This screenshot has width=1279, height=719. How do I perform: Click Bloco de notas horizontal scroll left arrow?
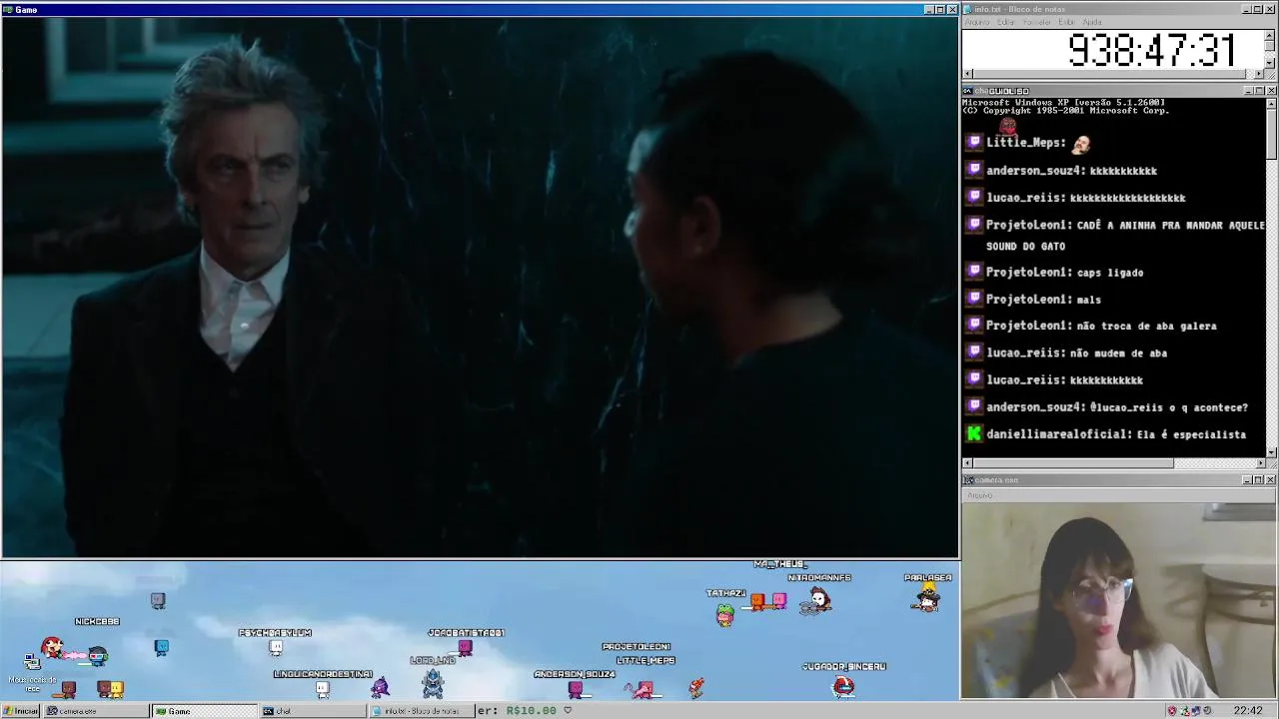[967, 73]
